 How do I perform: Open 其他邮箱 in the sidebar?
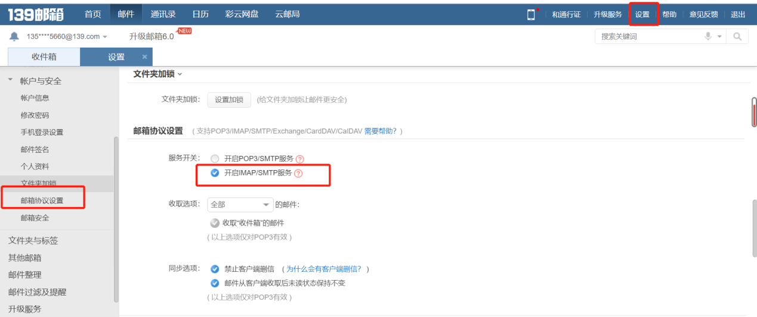(24, 258)
